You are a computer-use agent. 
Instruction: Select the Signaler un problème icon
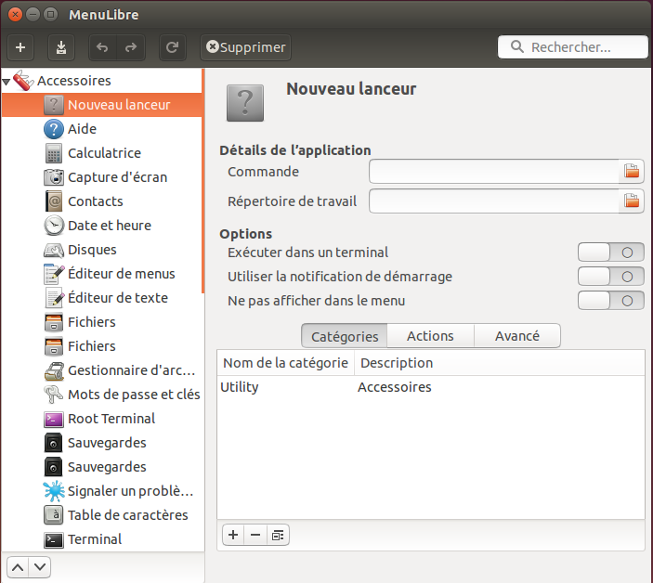[54, 491]
